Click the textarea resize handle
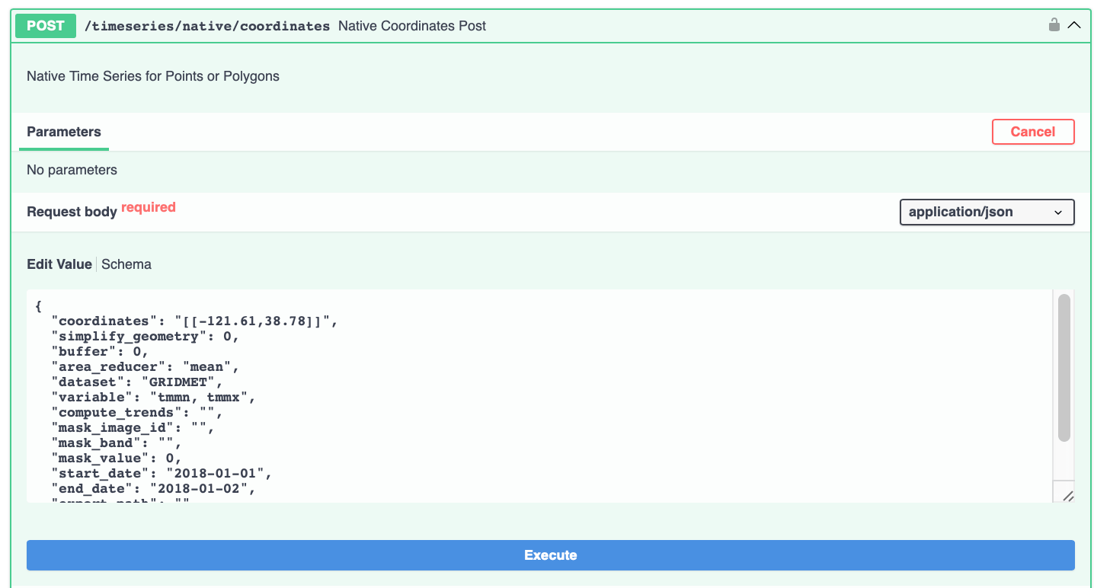The image size is (1094, 588). pyautogui.click(x=1067, y=496)
